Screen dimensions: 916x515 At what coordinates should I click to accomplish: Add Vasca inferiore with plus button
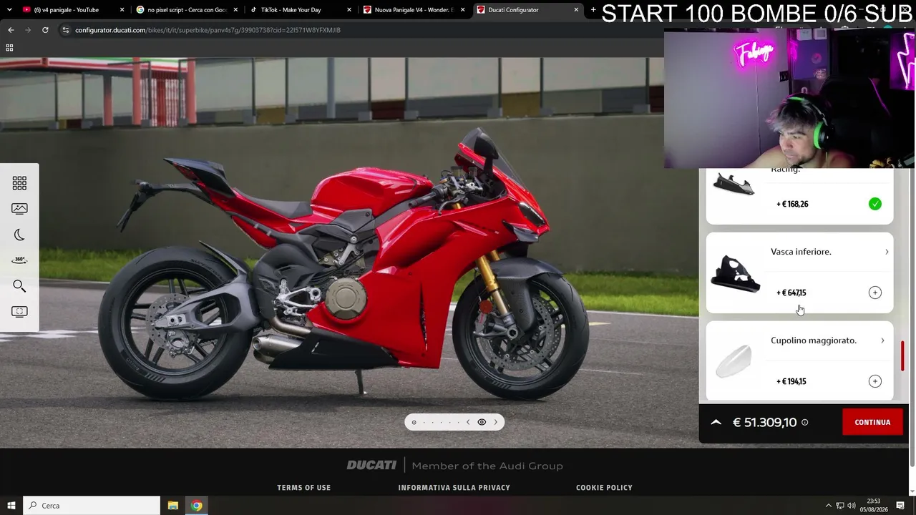[x=874, y=293]
